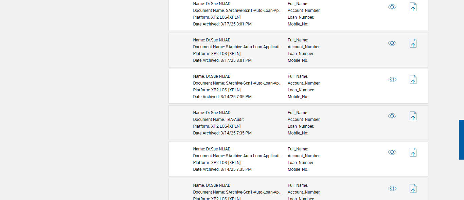Click upload-file icon on the TeA-Audit record
The width and height of the screenshot is (464, 200).
pos(413,116)
